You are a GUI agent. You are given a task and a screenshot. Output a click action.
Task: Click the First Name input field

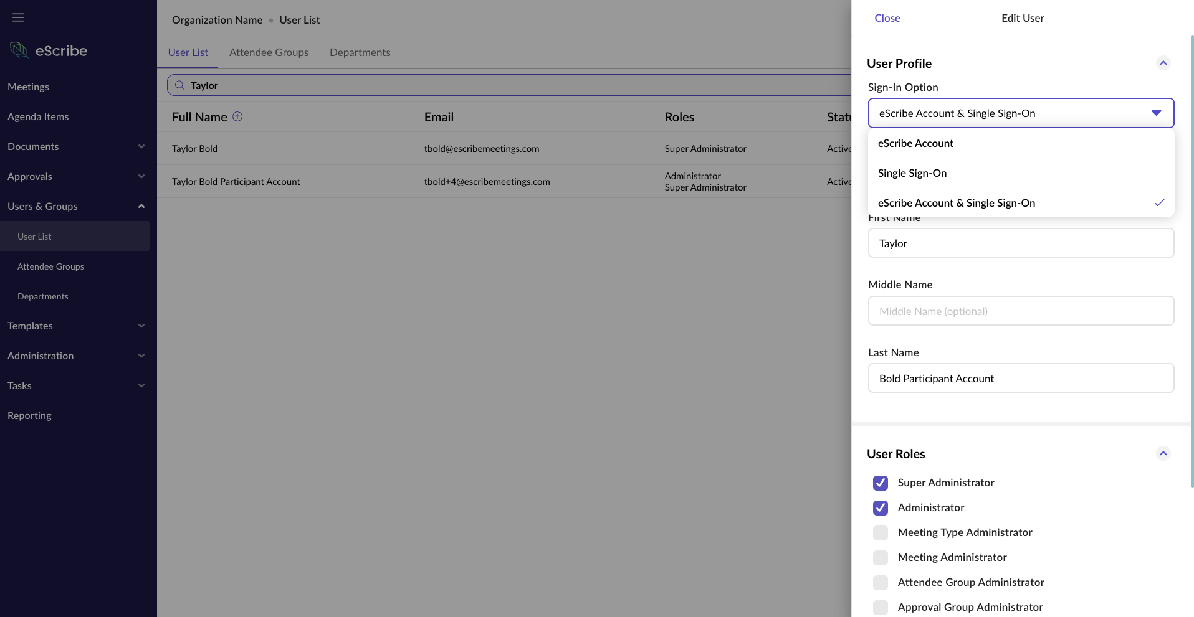(1020, 243)
